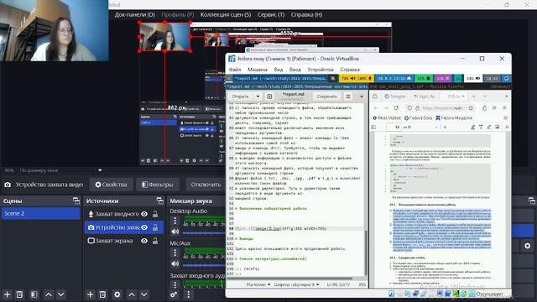Open Fedora Docs bookmark link
This screenshot has width=537, height=302.
[418, 117]
